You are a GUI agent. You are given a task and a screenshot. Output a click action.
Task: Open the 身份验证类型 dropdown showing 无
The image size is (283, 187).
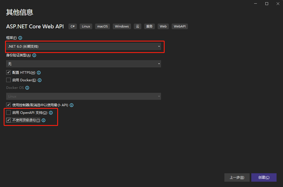(84, 64)
